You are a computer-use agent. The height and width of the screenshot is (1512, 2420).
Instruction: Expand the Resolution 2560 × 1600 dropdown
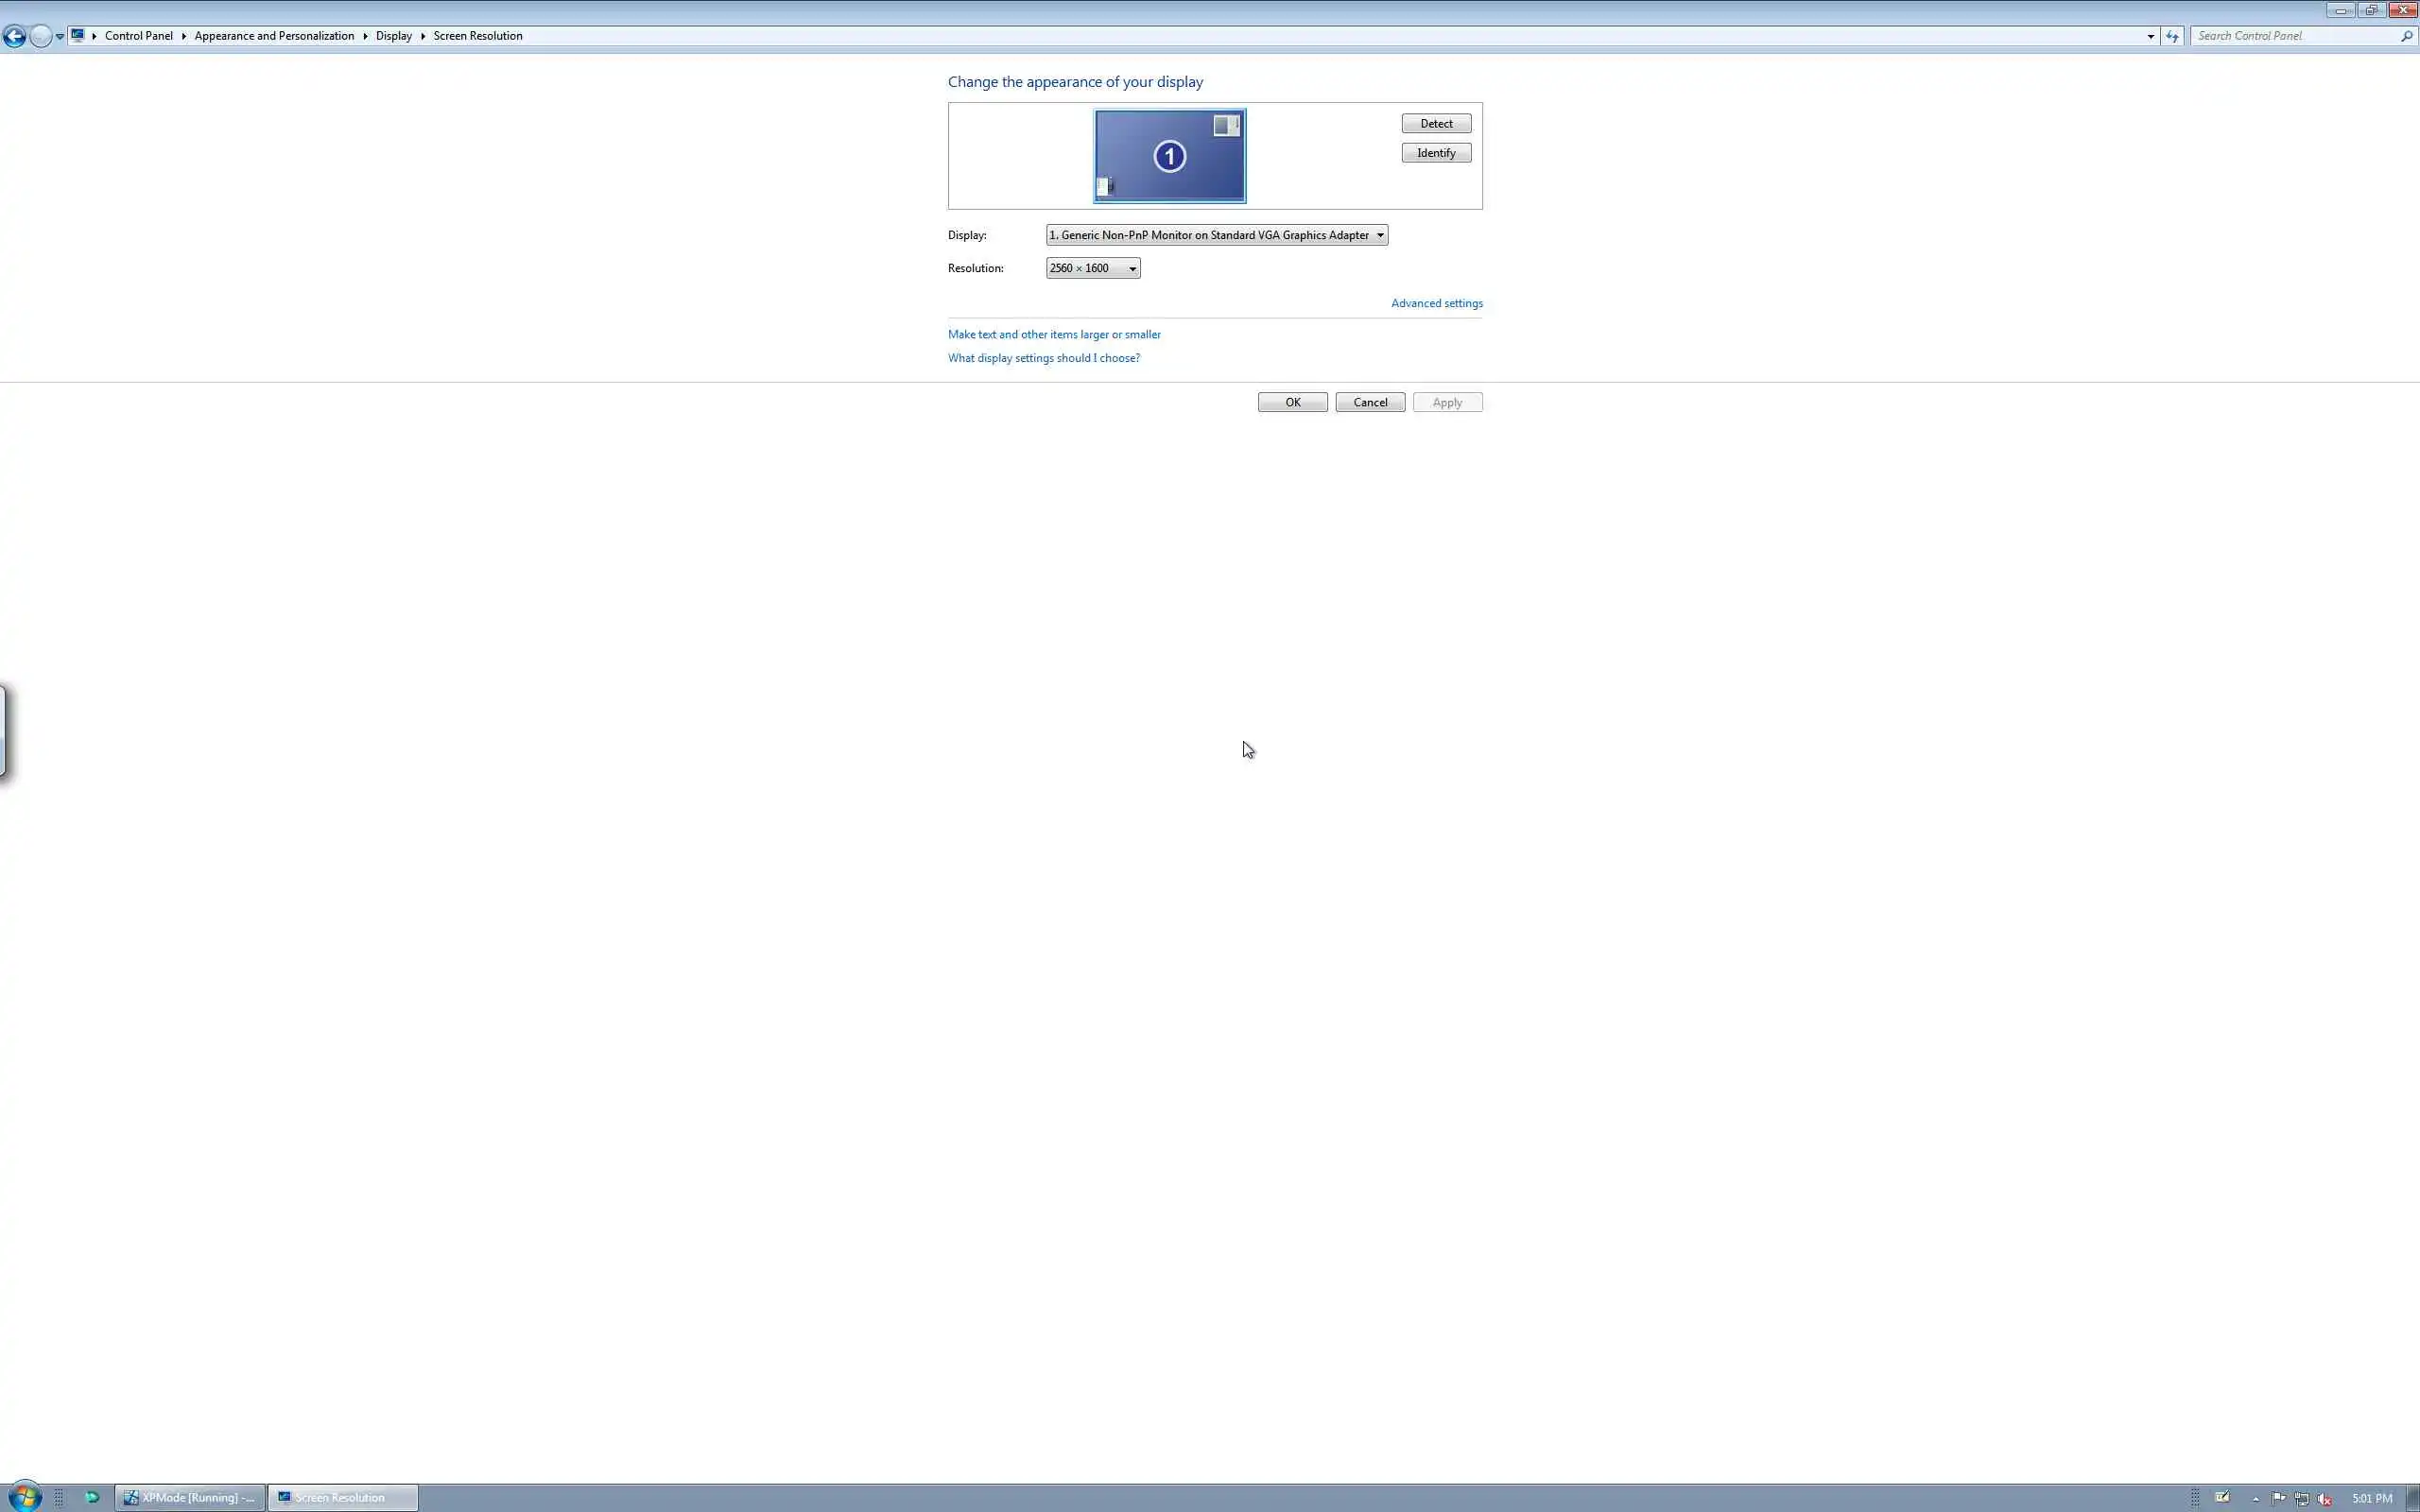point(1092,268)
